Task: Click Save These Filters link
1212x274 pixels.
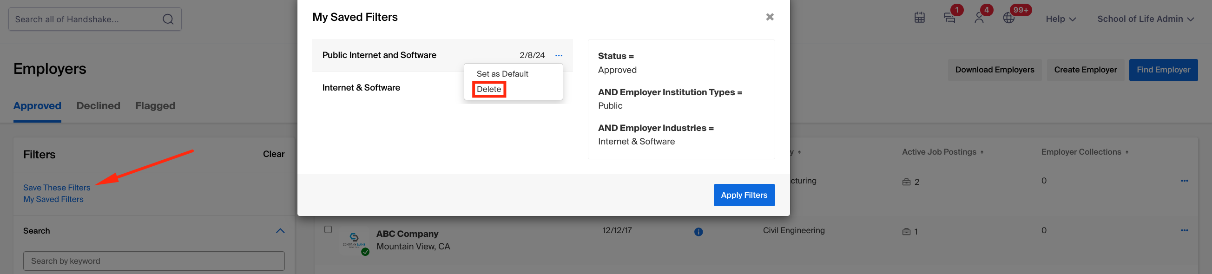Action: (x=56, y=188)
